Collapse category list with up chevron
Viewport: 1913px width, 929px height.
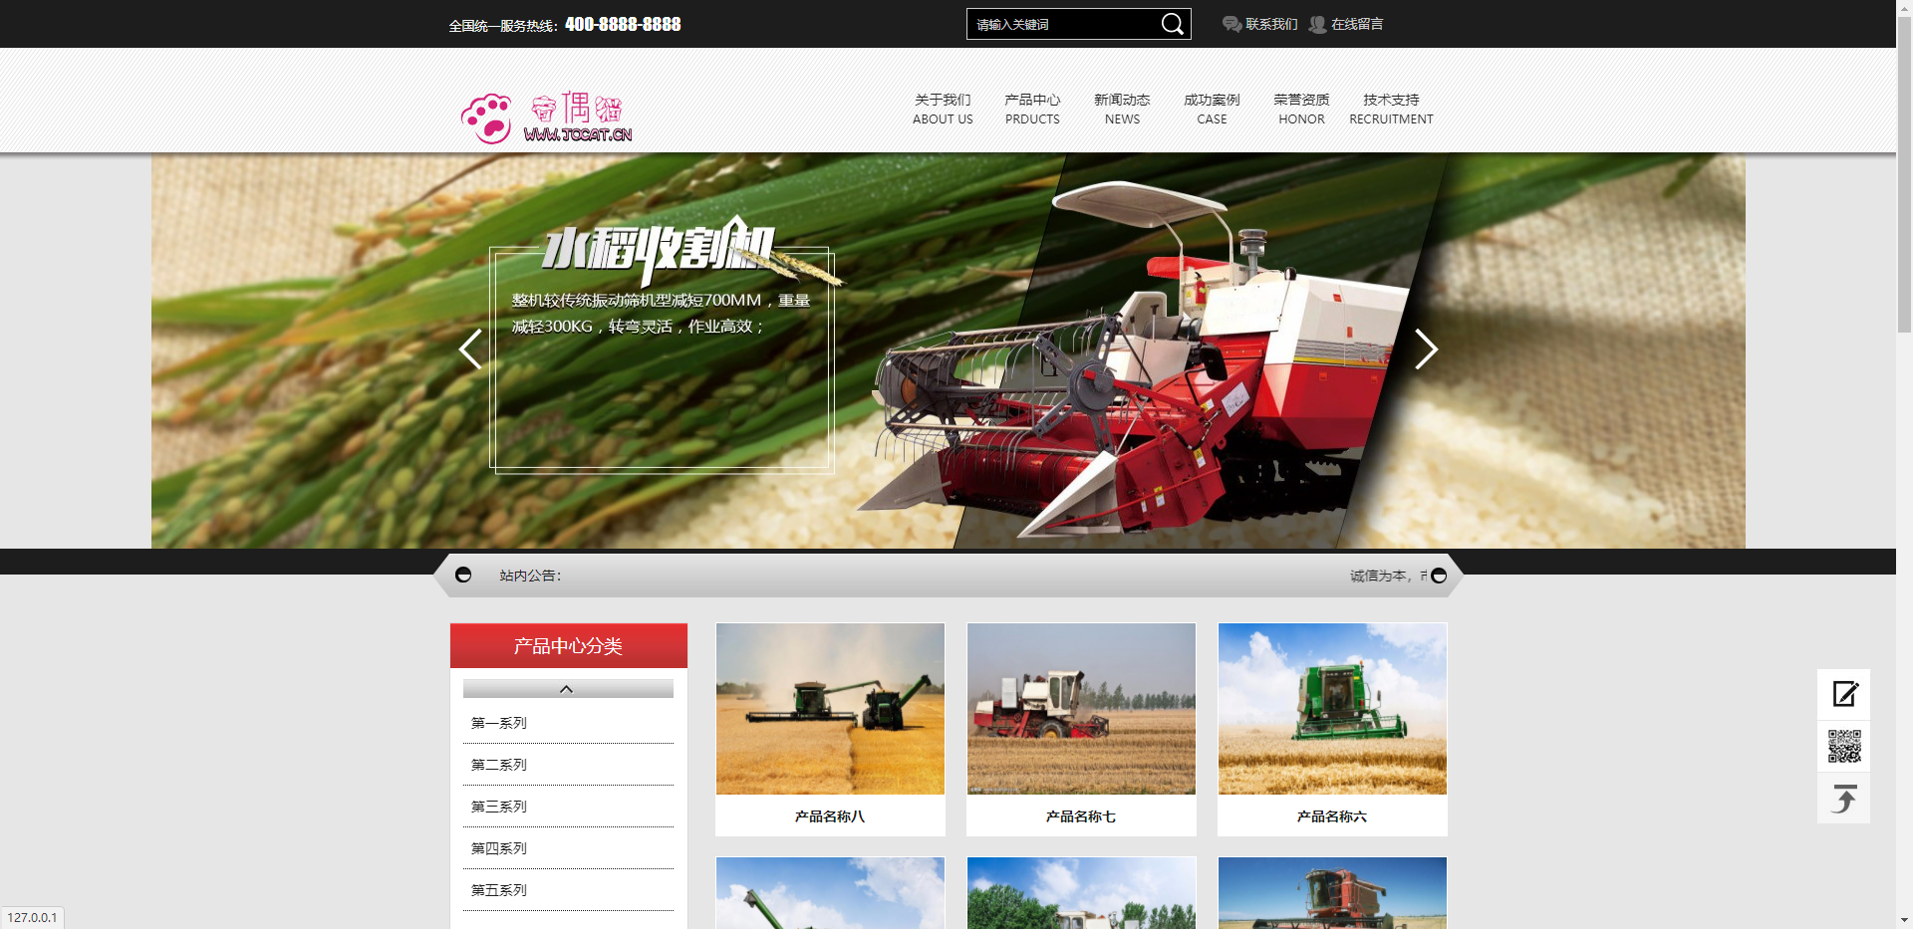(568, 689)
